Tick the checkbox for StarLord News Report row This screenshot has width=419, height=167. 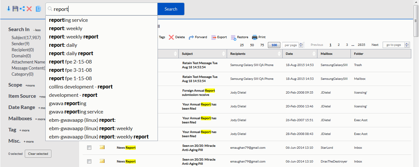coord(89,148)
